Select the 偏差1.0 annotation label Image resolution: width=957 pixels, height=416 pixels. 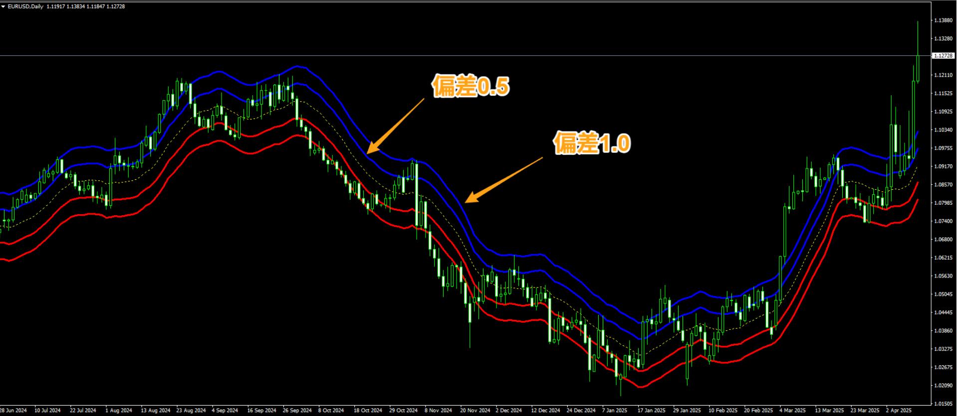tap(592, 143)
